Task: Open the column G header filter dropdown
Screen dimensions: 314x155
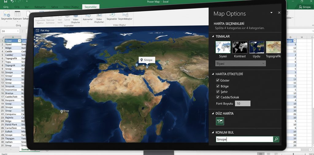Action: click(x=294, y=41)
